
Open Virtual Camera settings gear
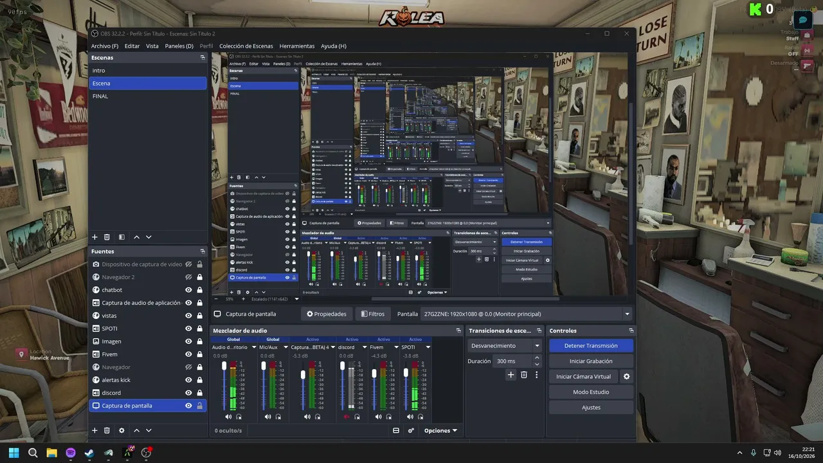627,377
